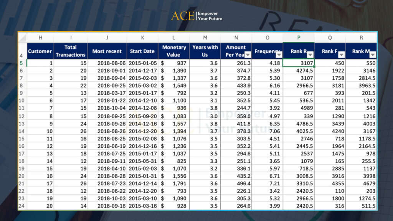Select the Most recent cell 2018-10-04

107,108
